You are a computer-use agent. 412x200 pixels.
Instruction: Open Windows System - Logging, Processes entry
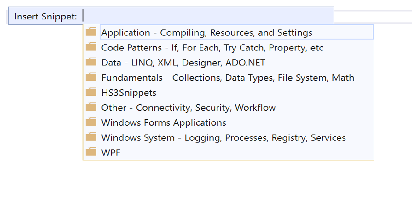tap(223, 138)
